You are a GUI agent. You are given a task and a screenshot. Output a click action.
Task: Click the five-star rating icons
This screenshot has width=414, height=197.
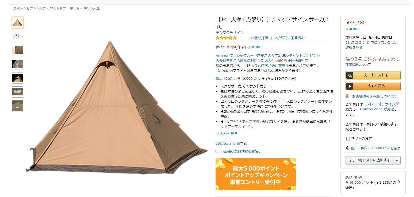point(226,38)
